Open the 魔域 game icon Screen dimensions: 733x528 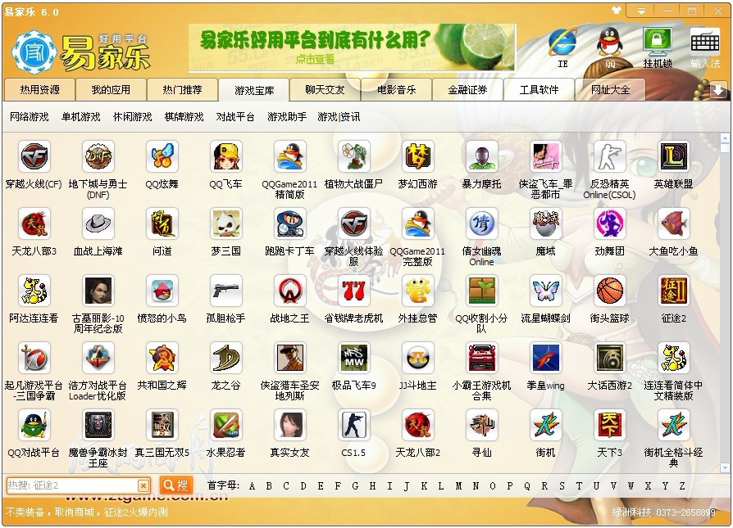click(545, 224)
